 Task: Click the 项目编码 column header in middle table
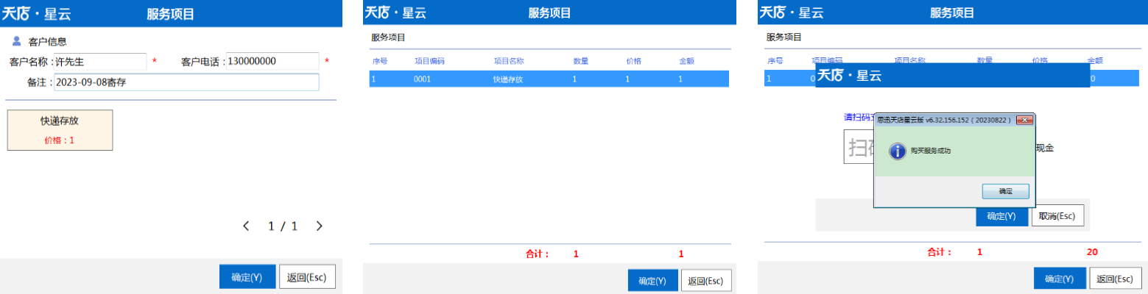point(429,61)
